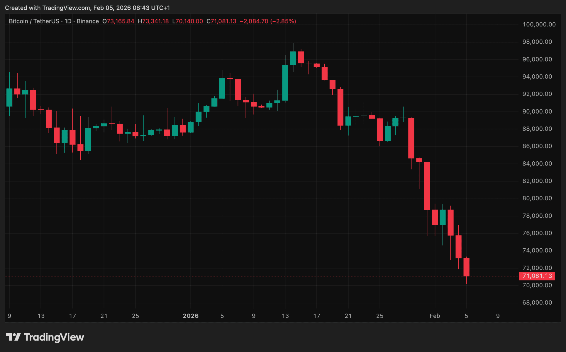566x352 pixels.
Task: Click the Feb marker on time axis
Action: click(x=435, y=316)
